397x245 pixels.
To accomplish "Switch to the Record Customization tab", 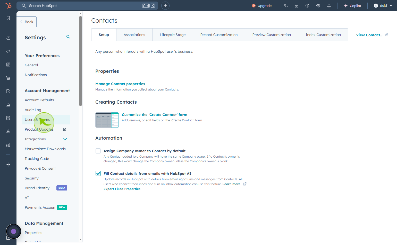I will (219, 35).
